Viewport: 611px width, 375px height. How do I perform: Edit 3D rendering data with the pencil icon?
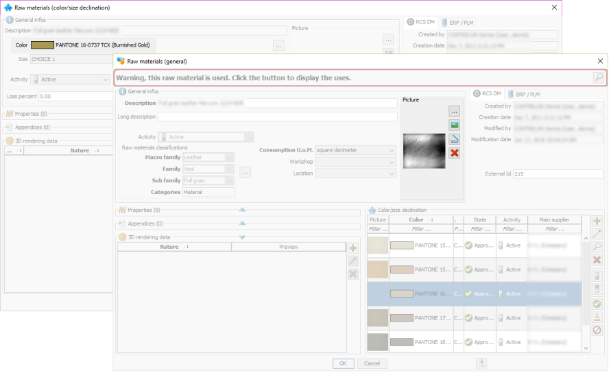(x=353, y=261)
